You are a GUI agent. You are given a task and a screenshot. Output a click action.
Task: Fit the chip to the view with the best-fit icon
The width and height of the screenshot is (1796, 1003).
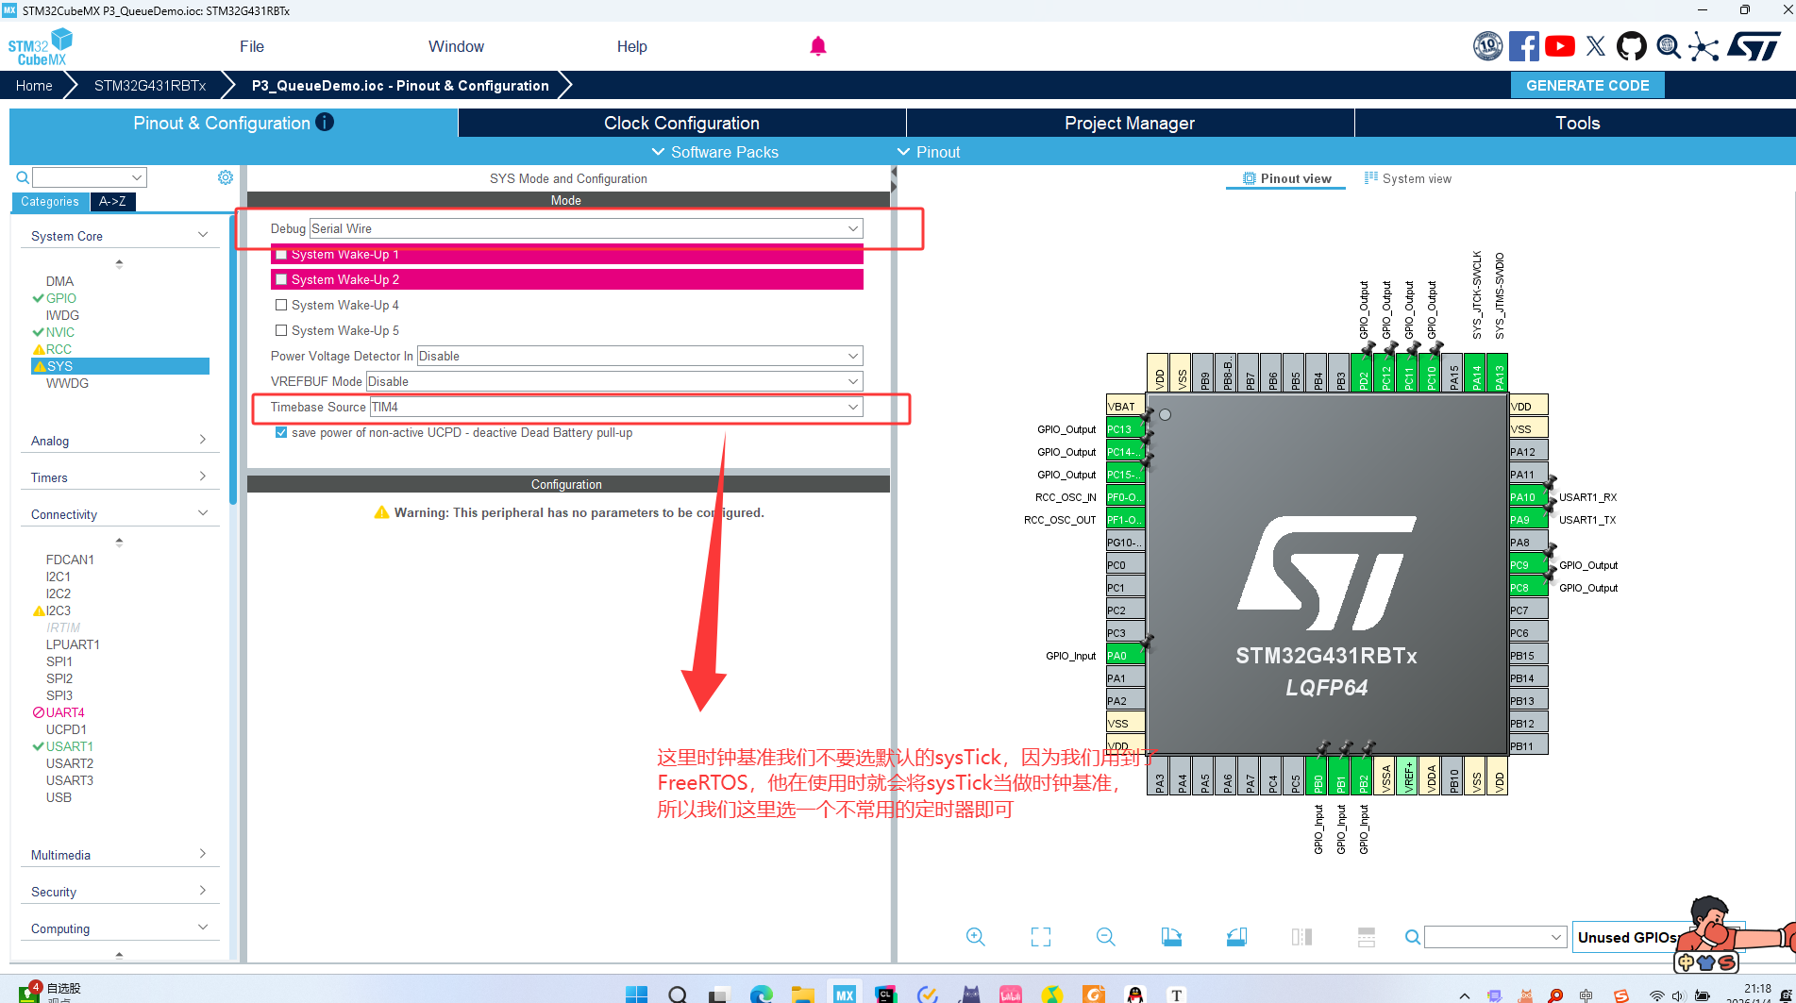pyautogui.click(x=1041, y=937)
